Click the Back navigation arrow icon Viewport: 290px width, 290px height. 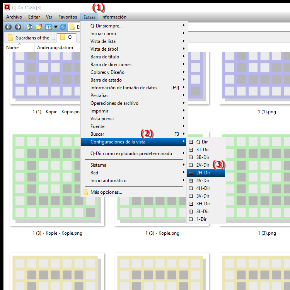point(9,27)
